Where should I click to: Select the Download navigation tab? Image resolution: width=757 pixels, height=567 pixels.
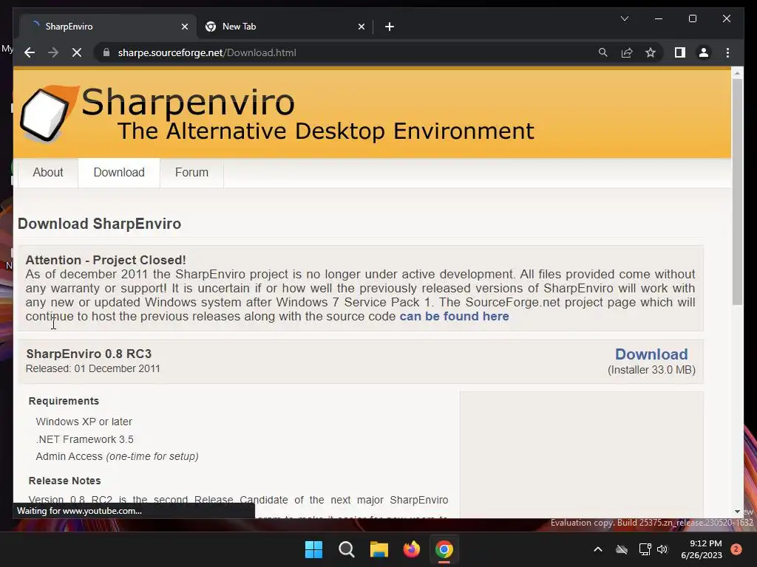(x=119, y=173)
